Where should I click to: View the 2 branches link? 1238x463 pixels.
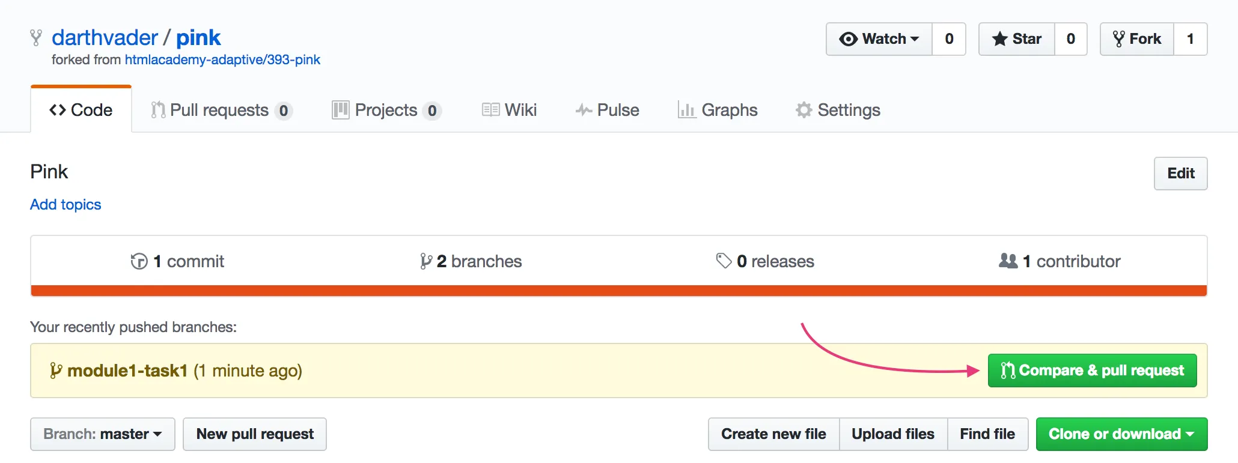(x=471, y=261)
